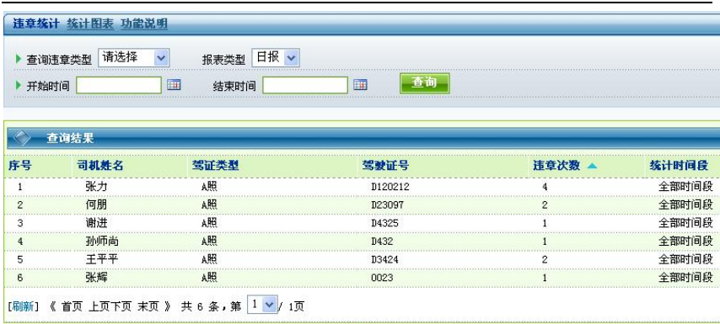Viewport: 720px width, 324px height.
Task: Open the 报表类型 日报 dropdown
Action: (x=276, y=58)
